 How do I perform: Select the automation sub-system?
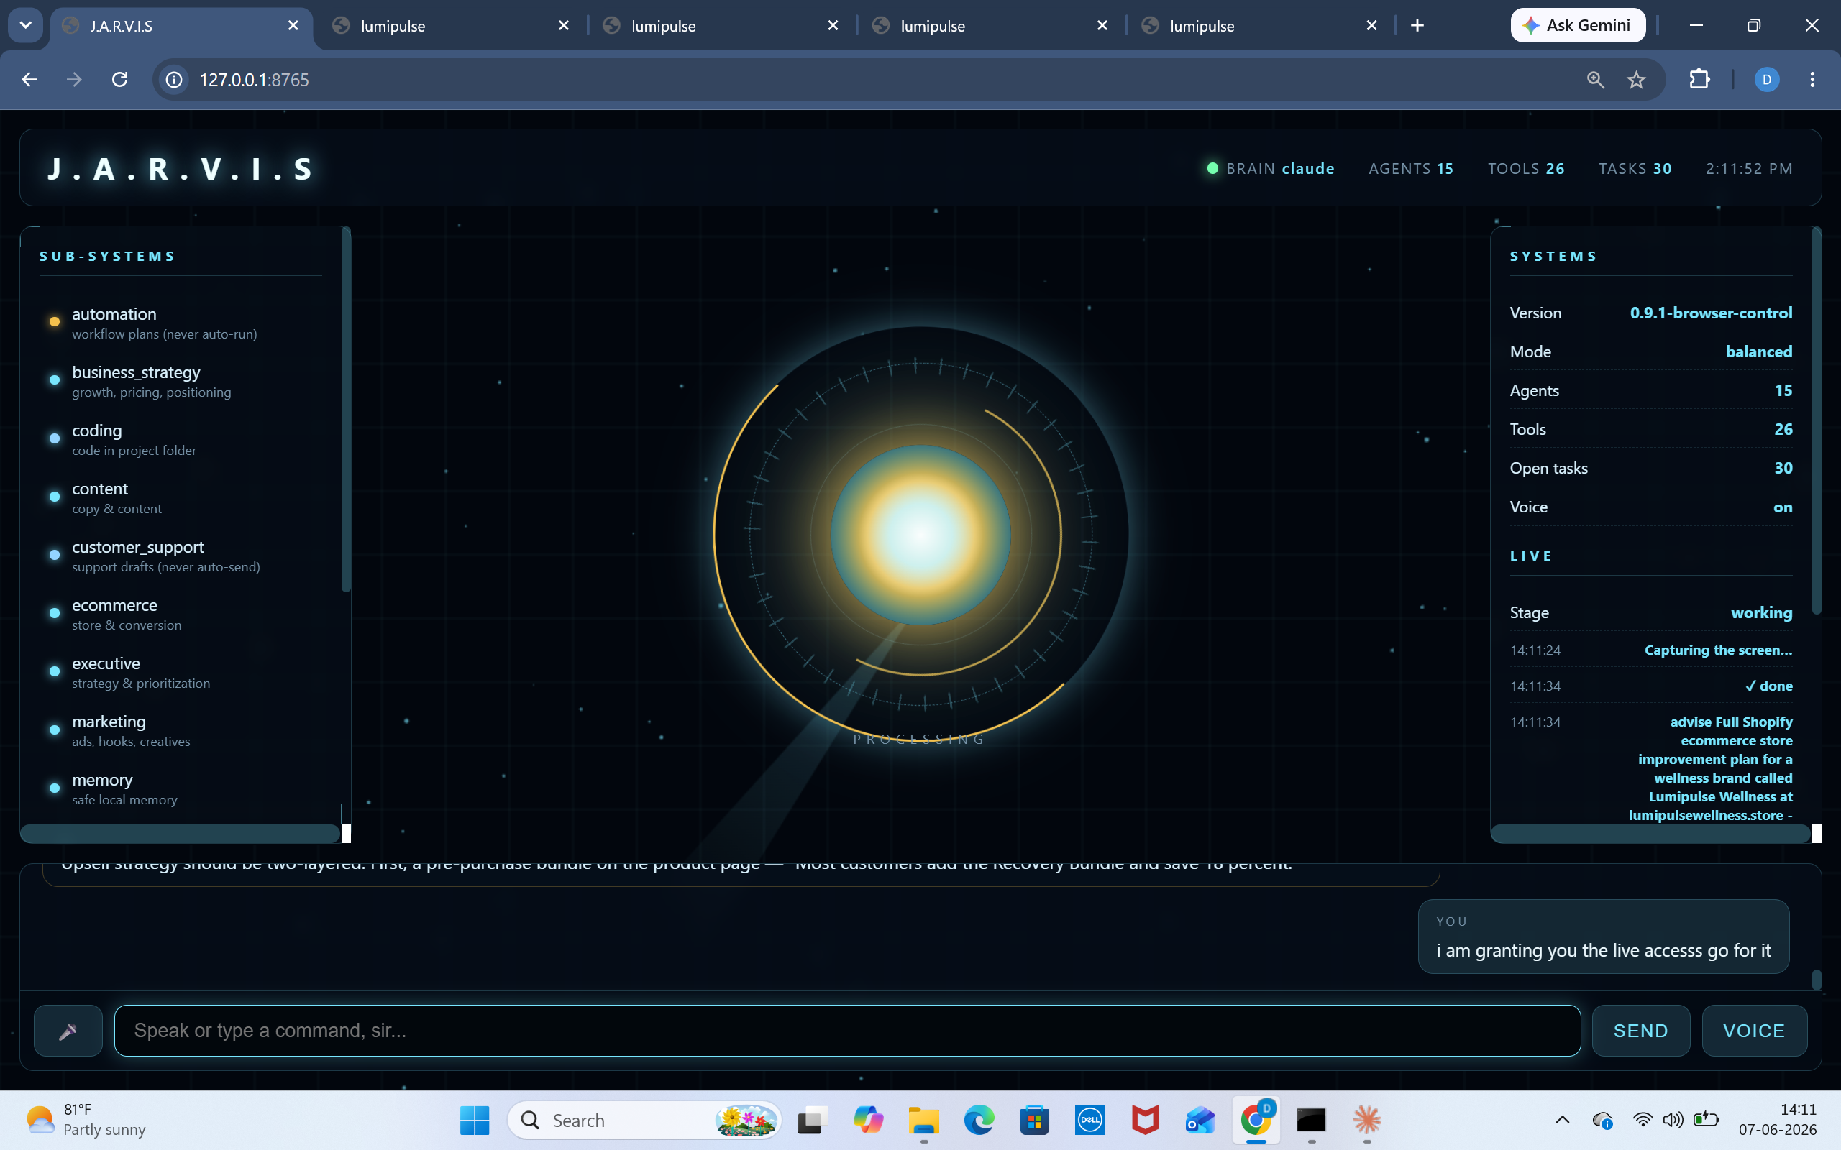click(181, 323)
